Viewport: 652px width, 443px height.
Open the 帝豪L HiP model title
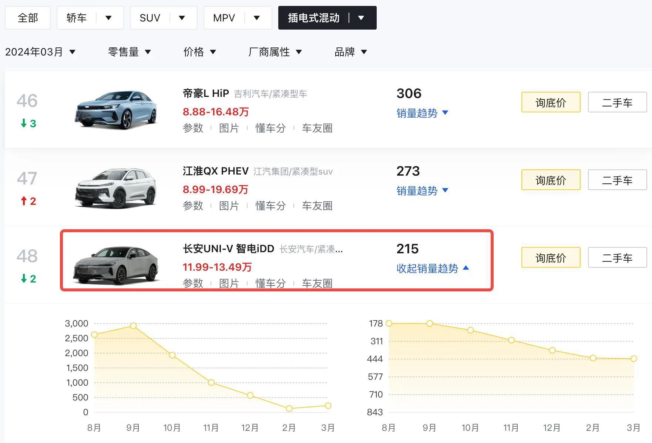click(206, 93)
